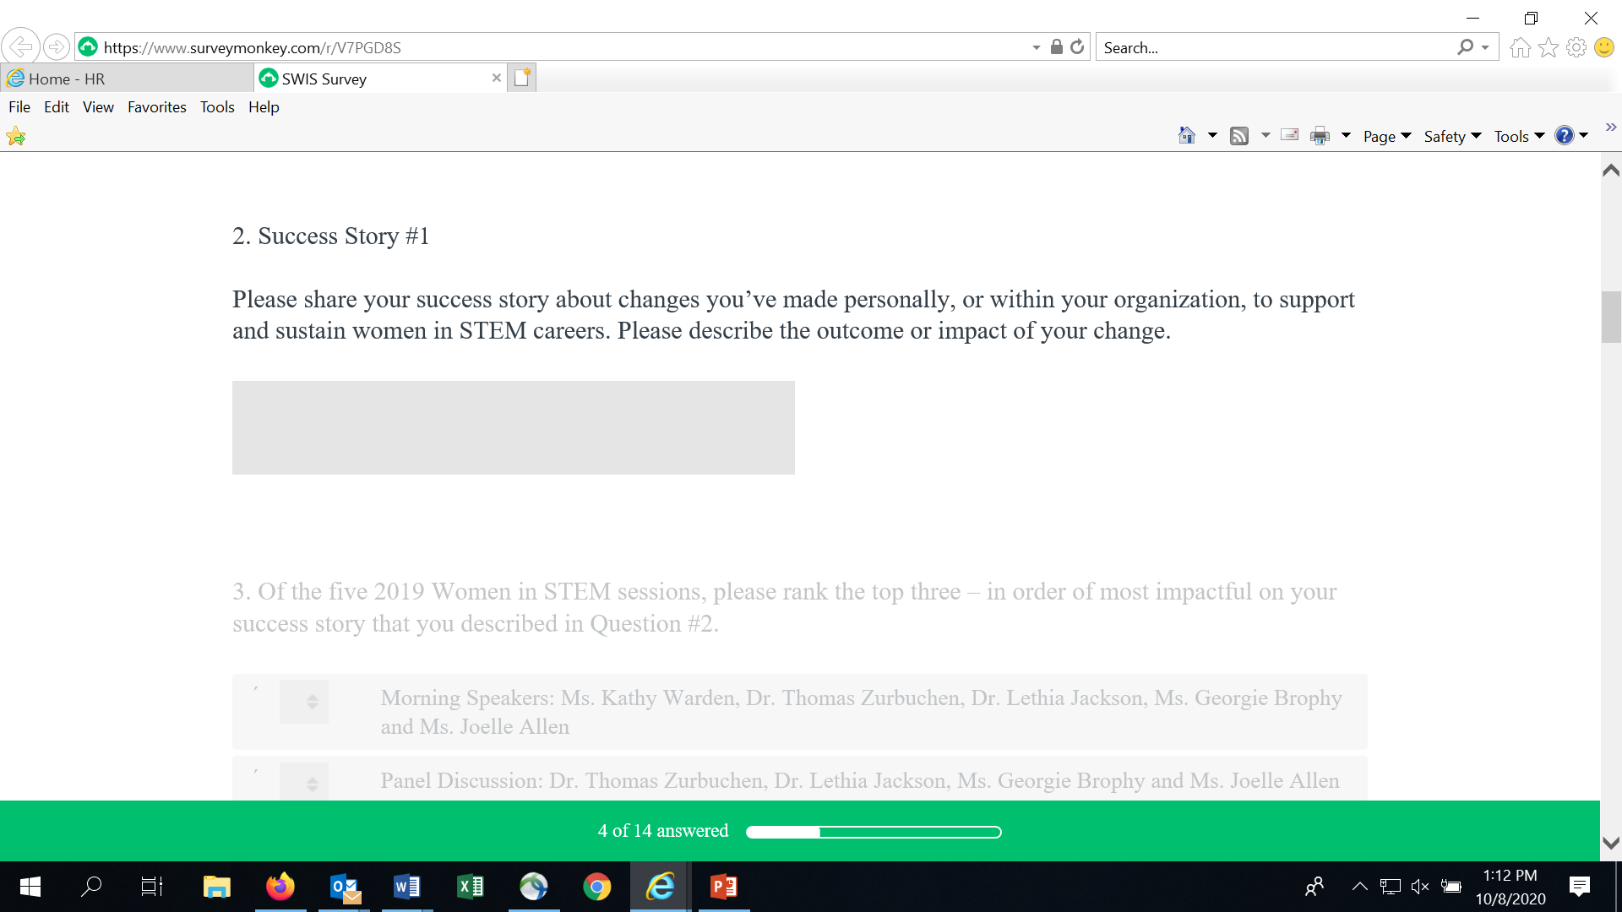Click the survey progress bar

(x=874, y=832)
